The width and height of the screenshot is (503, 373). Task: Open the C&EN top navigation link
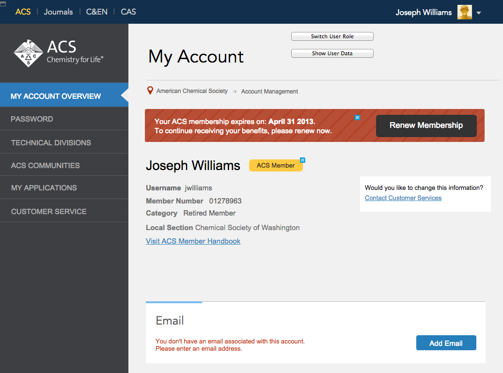click(x=96, y=12)
